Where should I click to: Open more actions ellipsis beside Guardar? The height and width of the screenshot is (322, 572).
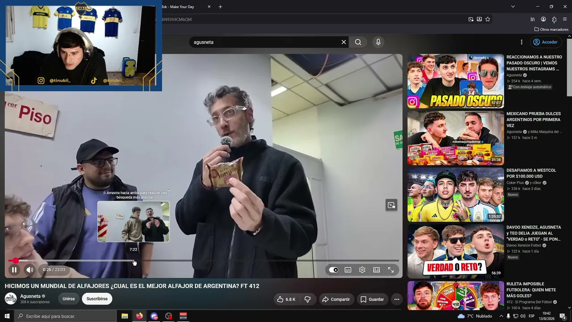396,299
